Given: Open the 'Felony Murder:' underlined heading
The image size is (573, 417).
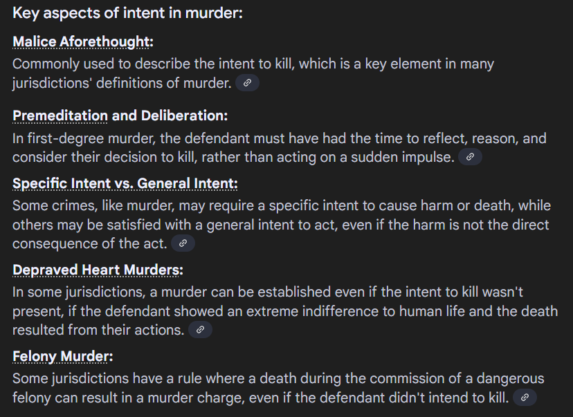Looking at the screenshot, I should 63,356.
